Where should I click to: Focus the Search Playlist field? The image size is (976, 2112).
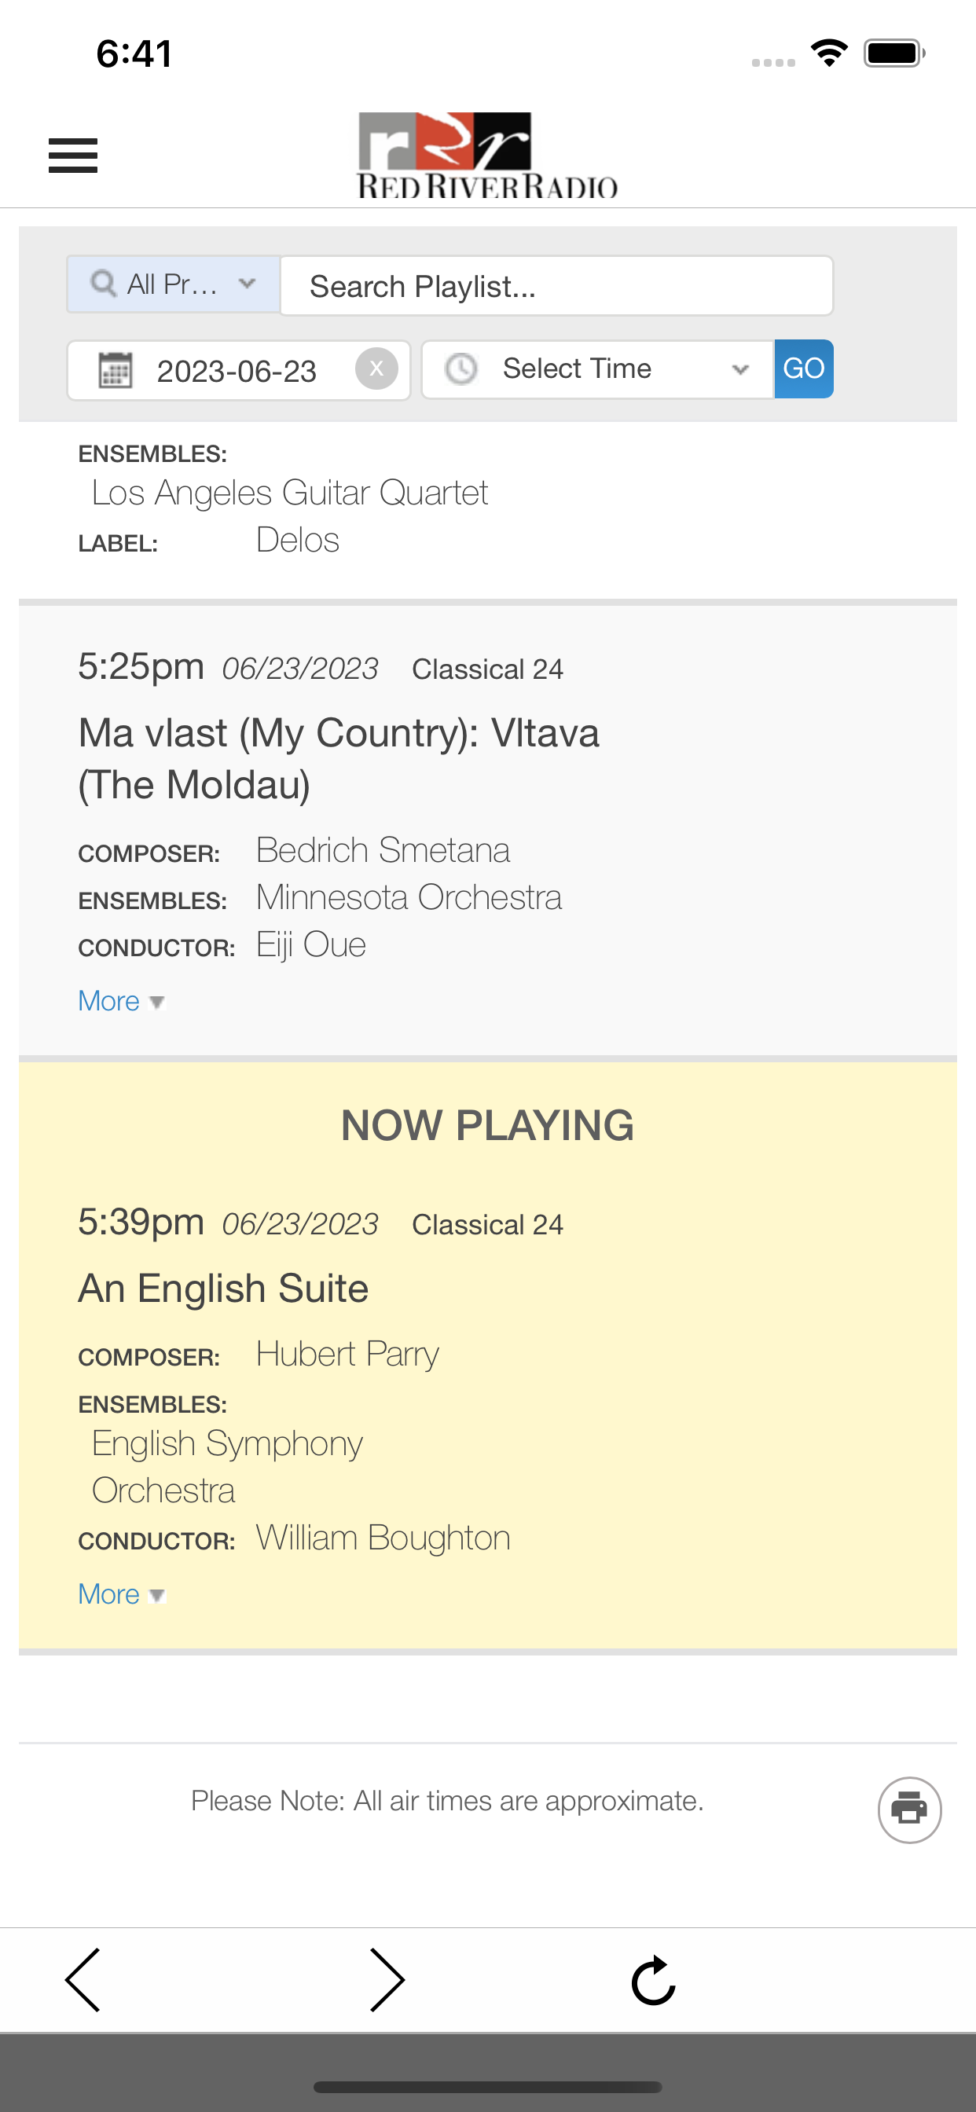coord(557,285)
